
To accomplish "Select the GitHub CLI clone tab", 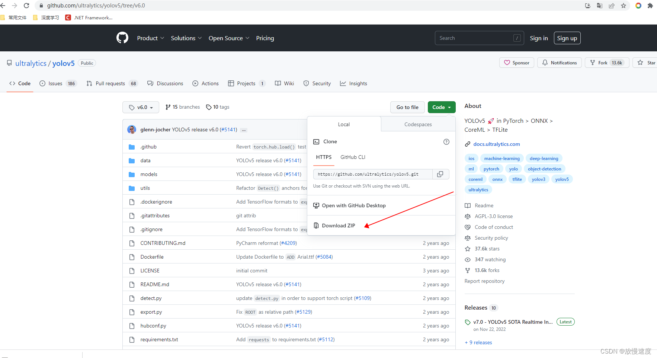I will [353, 157].
